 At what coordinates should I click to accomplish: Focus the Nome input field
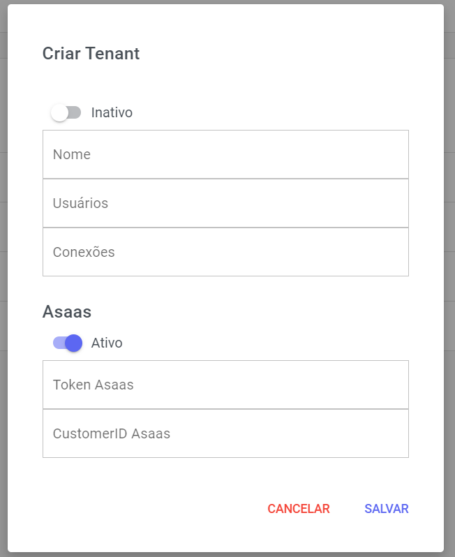(x=225, y=154)
